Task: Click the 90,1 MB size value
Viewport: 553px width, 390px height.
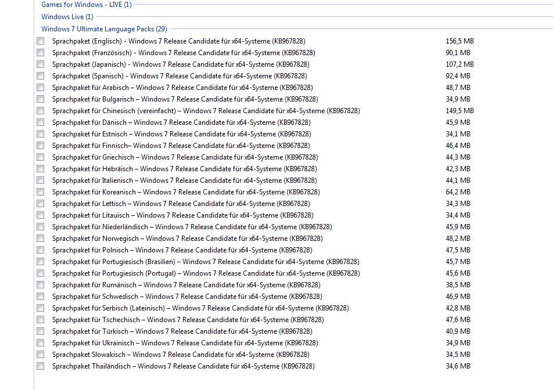Action: (458, 53)
